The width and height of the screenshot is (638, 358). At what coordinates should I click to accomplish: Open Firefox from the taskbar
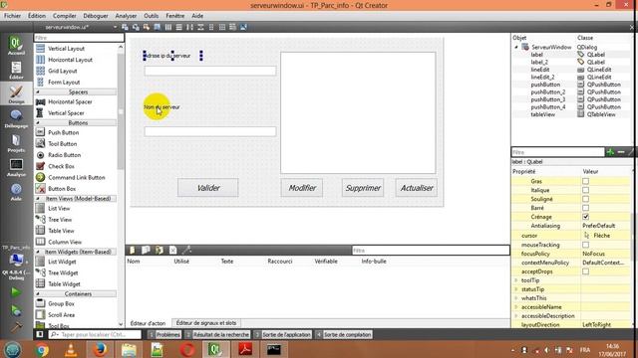click(x=100, y=349)
